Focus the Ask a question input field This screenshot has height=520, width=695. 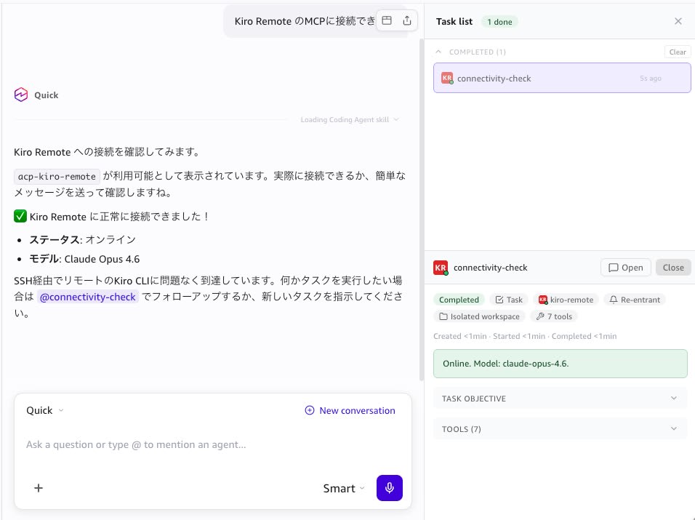tap(213, 444)
